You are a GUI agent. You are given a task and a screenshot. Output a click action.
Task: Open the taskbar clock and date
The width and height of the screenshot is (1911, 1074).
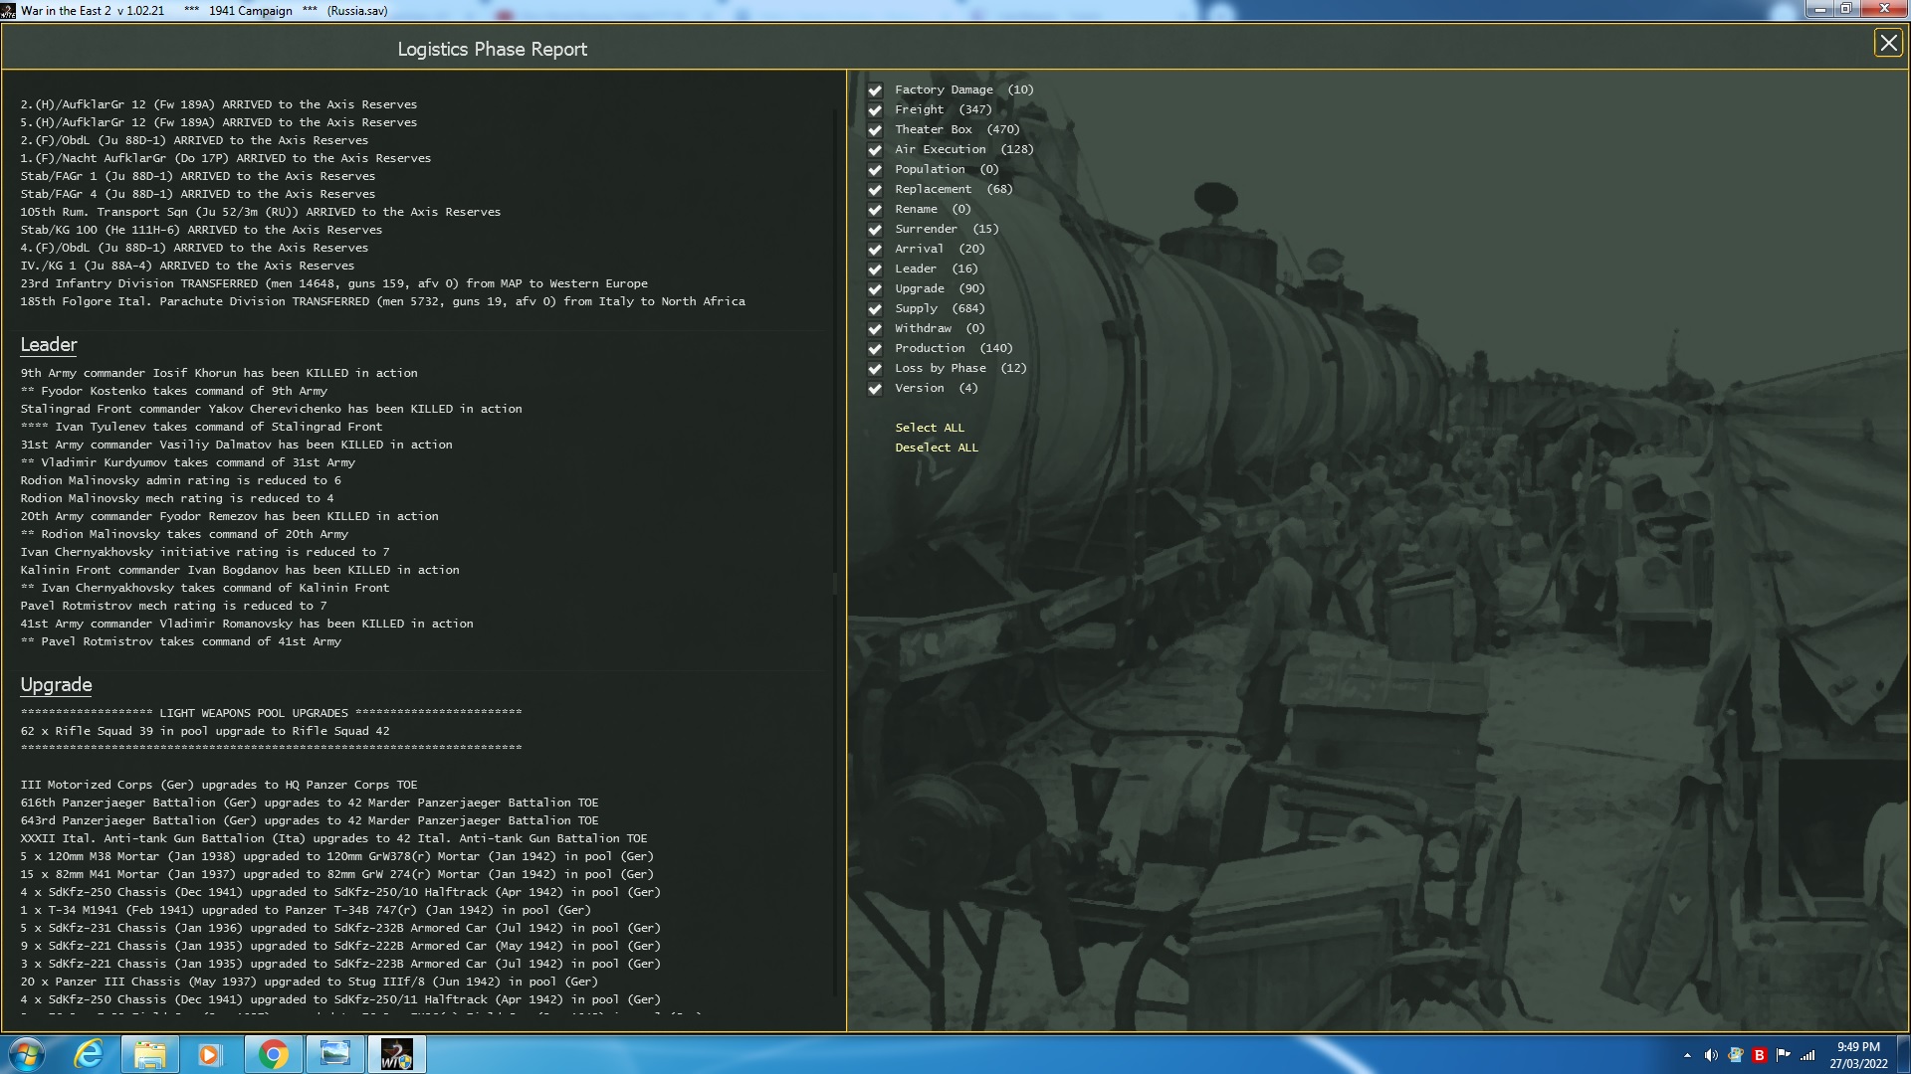tap(1858, 1055)
